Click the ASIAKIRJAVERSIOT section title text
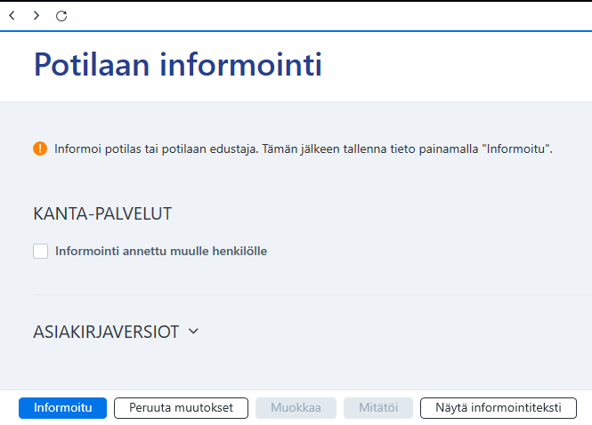 106,332
